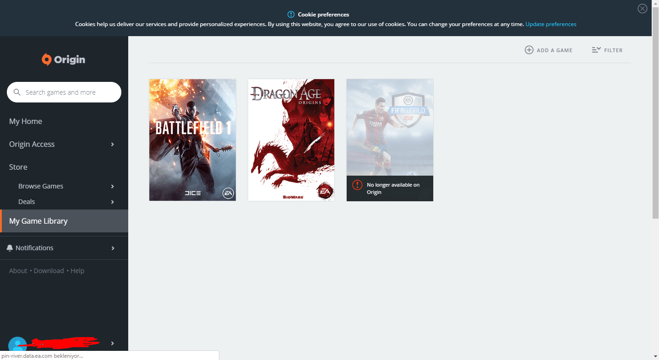
Task: Click the ADD A GAME button text
Action: pos(555,50)
